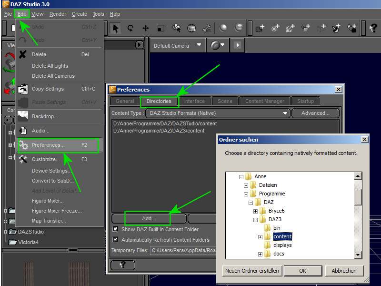Select the DAZSTudio/content directory entry
The width and height of the screenshot is (381, 286).
click(x=165, y=123)
